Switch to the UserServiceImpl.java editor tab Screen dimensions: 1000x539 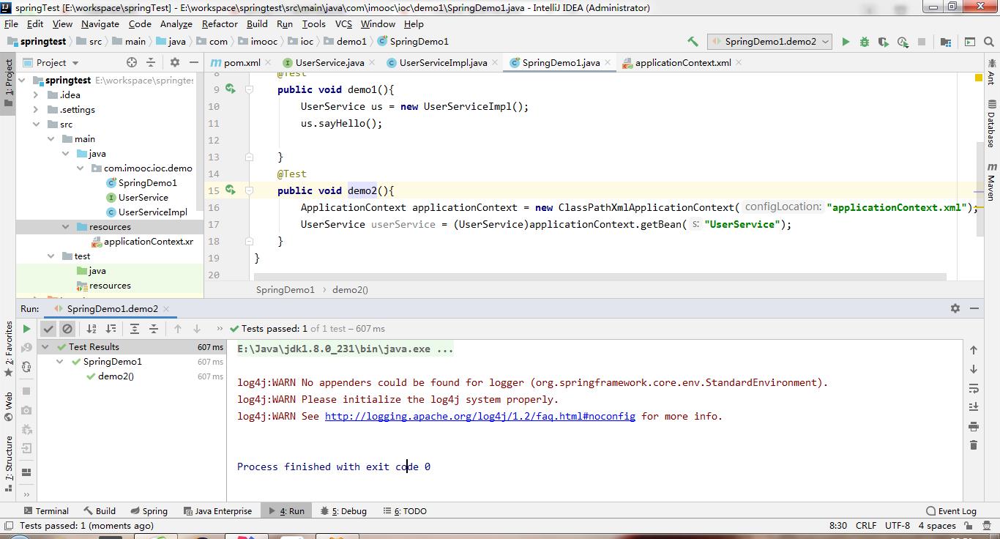tap(442, 63)
